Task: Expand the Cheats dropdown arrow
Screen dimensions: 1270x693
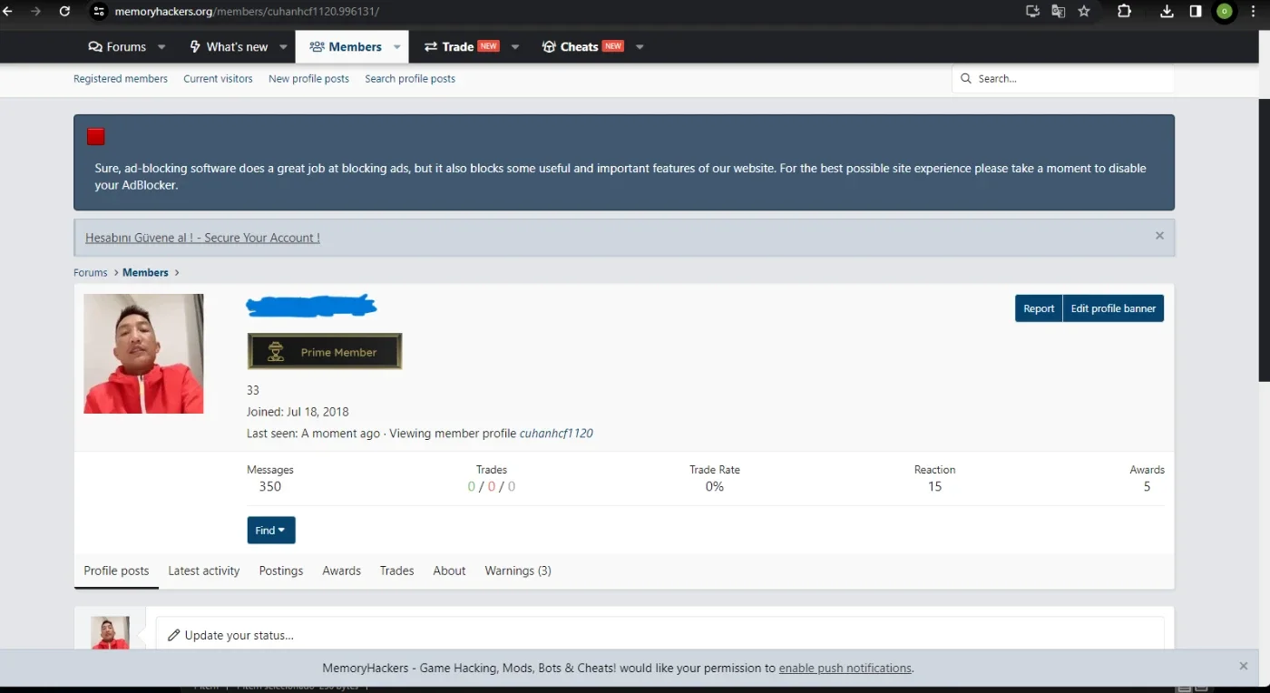Action: point(640,47)
